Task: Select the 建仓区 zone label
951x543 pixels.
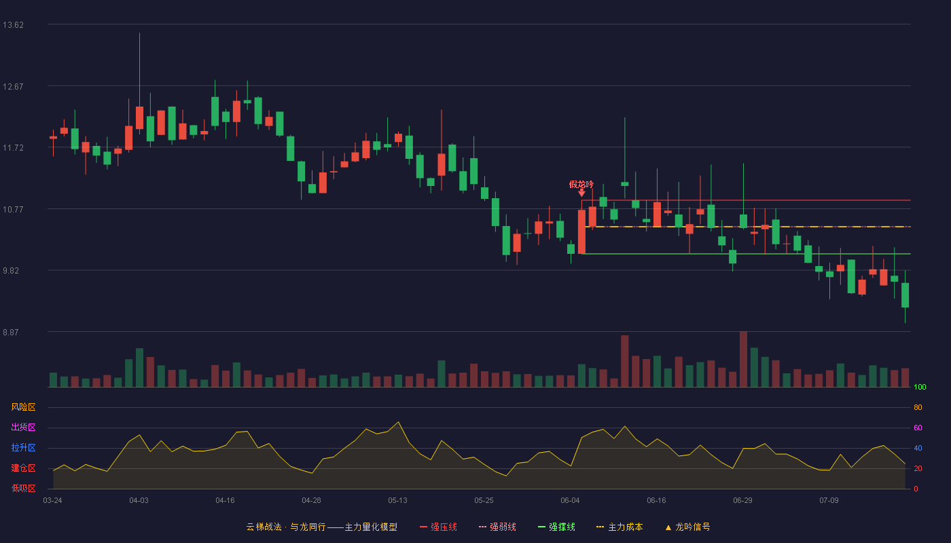Action: pos(23,468)
